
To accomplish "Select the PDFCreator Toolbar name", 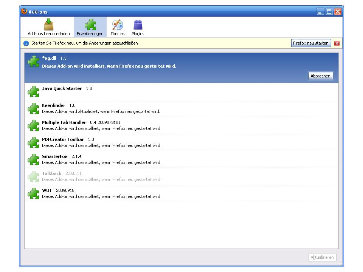I will click(x=63, y=139).
